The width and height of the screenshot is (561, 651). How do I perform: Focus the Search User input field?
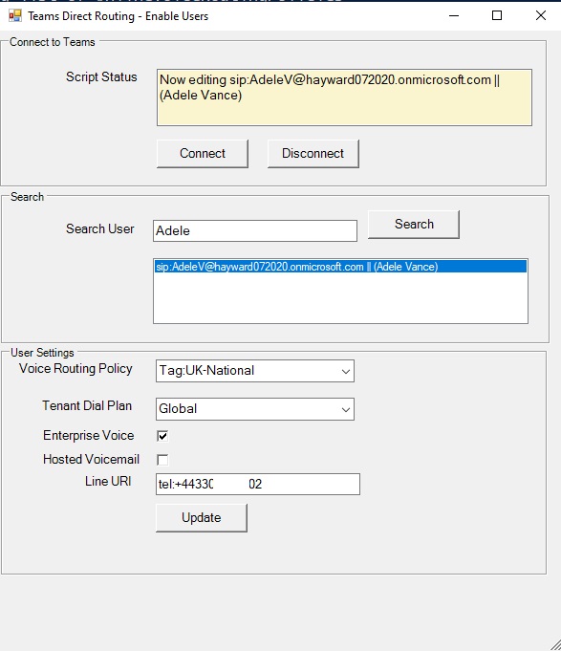(x=255, y=230)
